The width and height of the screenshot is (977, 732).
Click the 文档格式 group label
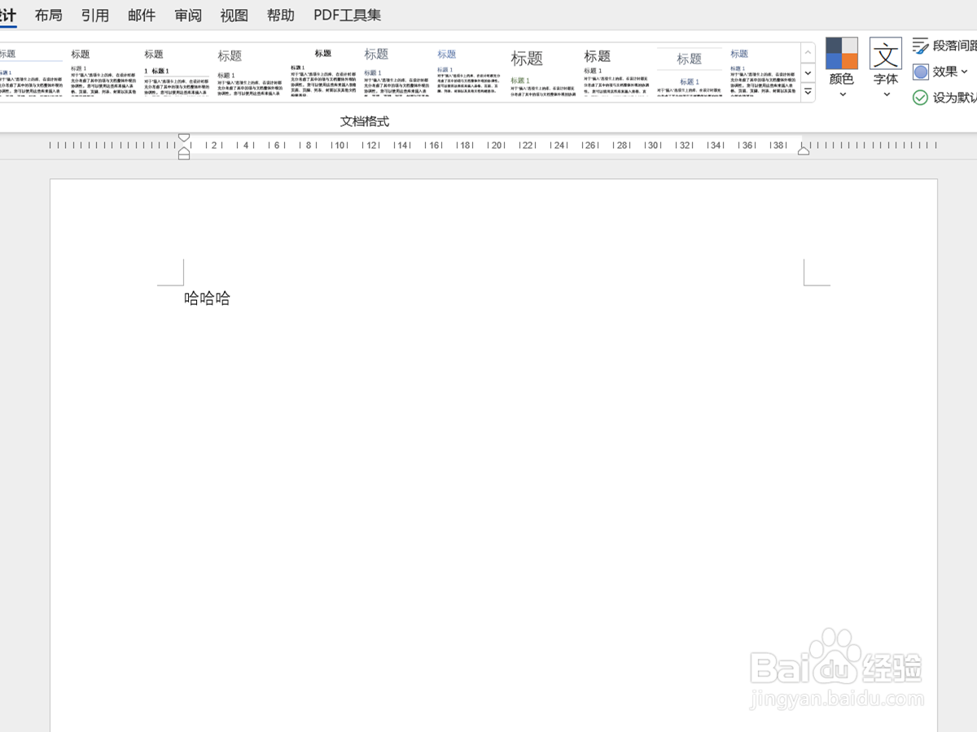click(364, 121)
